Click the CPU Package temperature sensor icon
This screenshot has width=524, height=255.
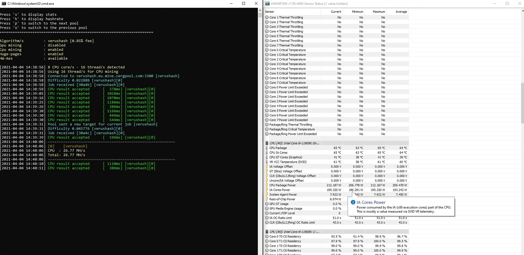pyautogui.click(x=267, y=148)
